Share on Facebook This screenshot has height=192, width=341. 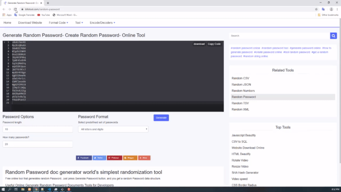pos(84,158)
